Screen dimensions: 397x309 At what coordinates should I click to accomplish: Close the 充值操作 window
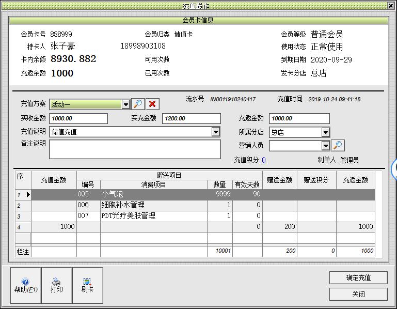click(391, 5)
